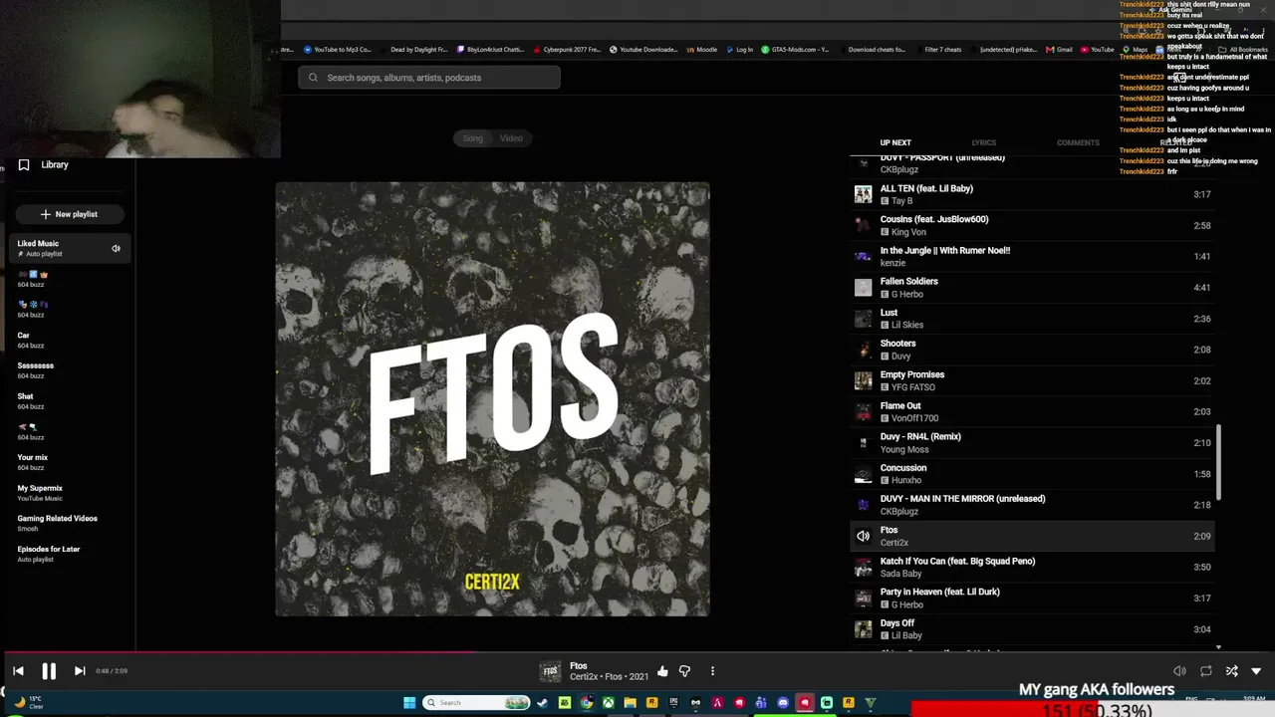This screenshot has width=1275, height=717.
Task: Click the song progress bar
Action: 637,653
